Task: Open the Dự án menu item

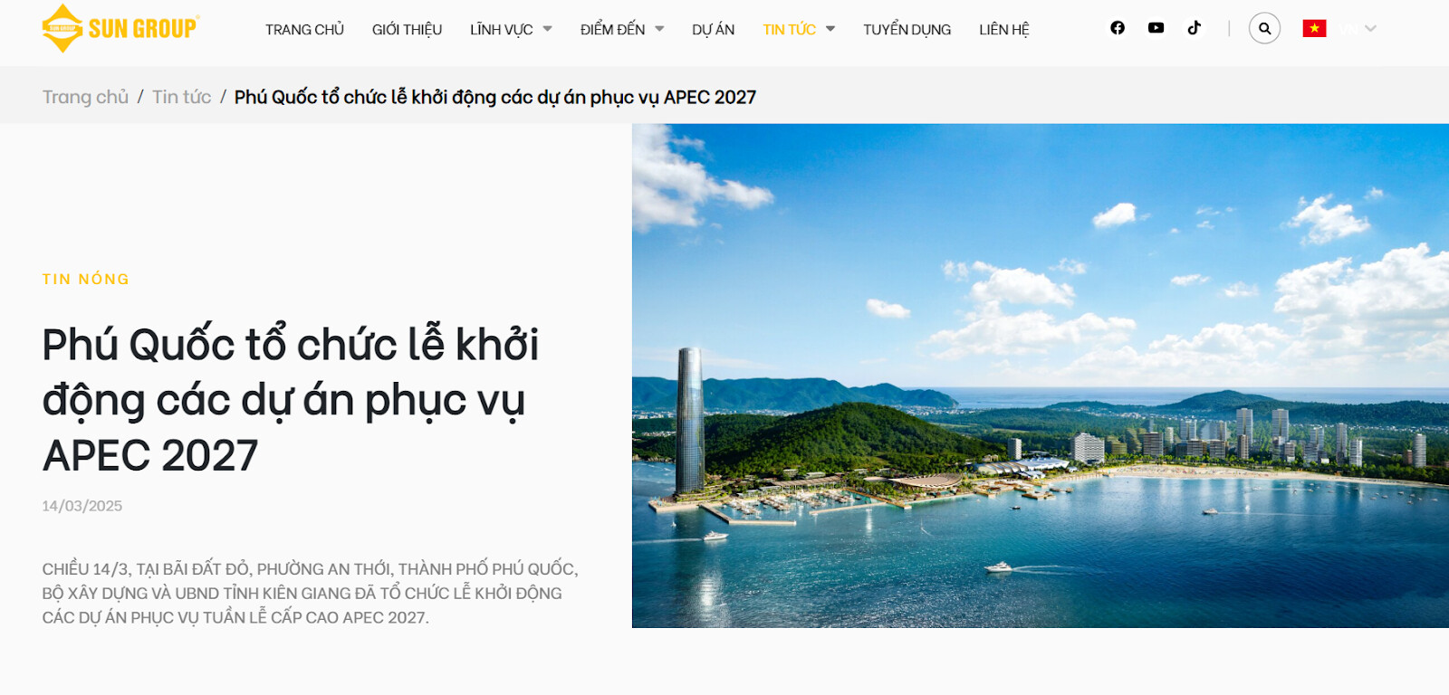Action: [713, 29]
